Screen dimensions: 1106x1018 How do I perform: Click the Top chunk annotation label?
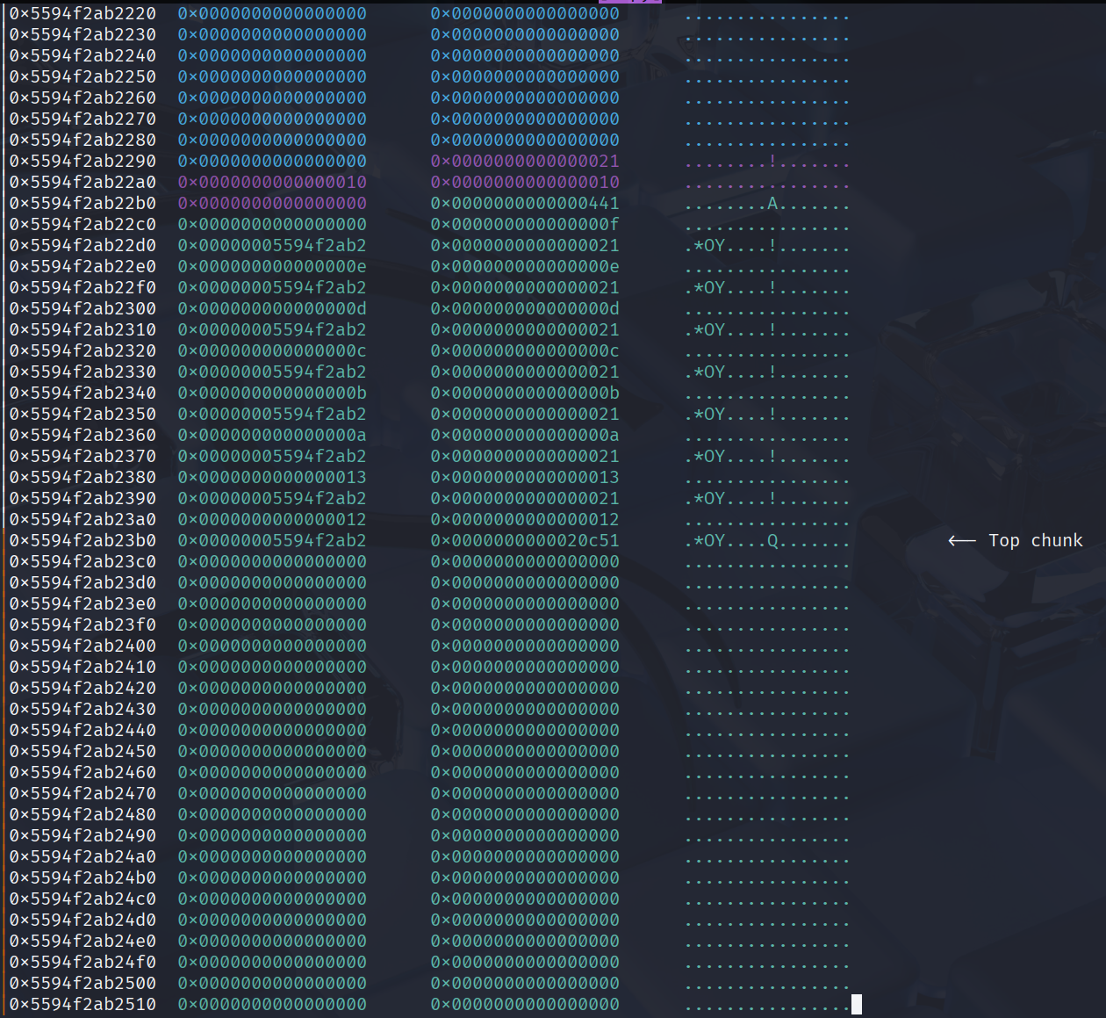tap(1035, 540)
